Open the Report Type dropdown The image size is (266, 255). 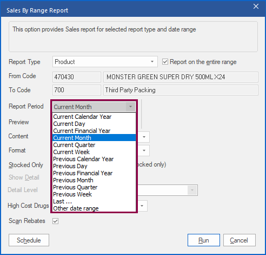pos(105,62)
